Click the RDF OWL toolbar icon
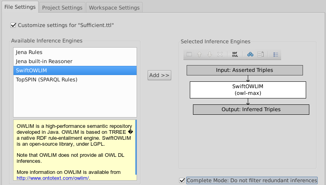 coord(235,54)
